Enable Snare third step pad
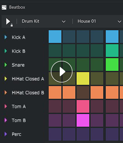 point(83,65)
